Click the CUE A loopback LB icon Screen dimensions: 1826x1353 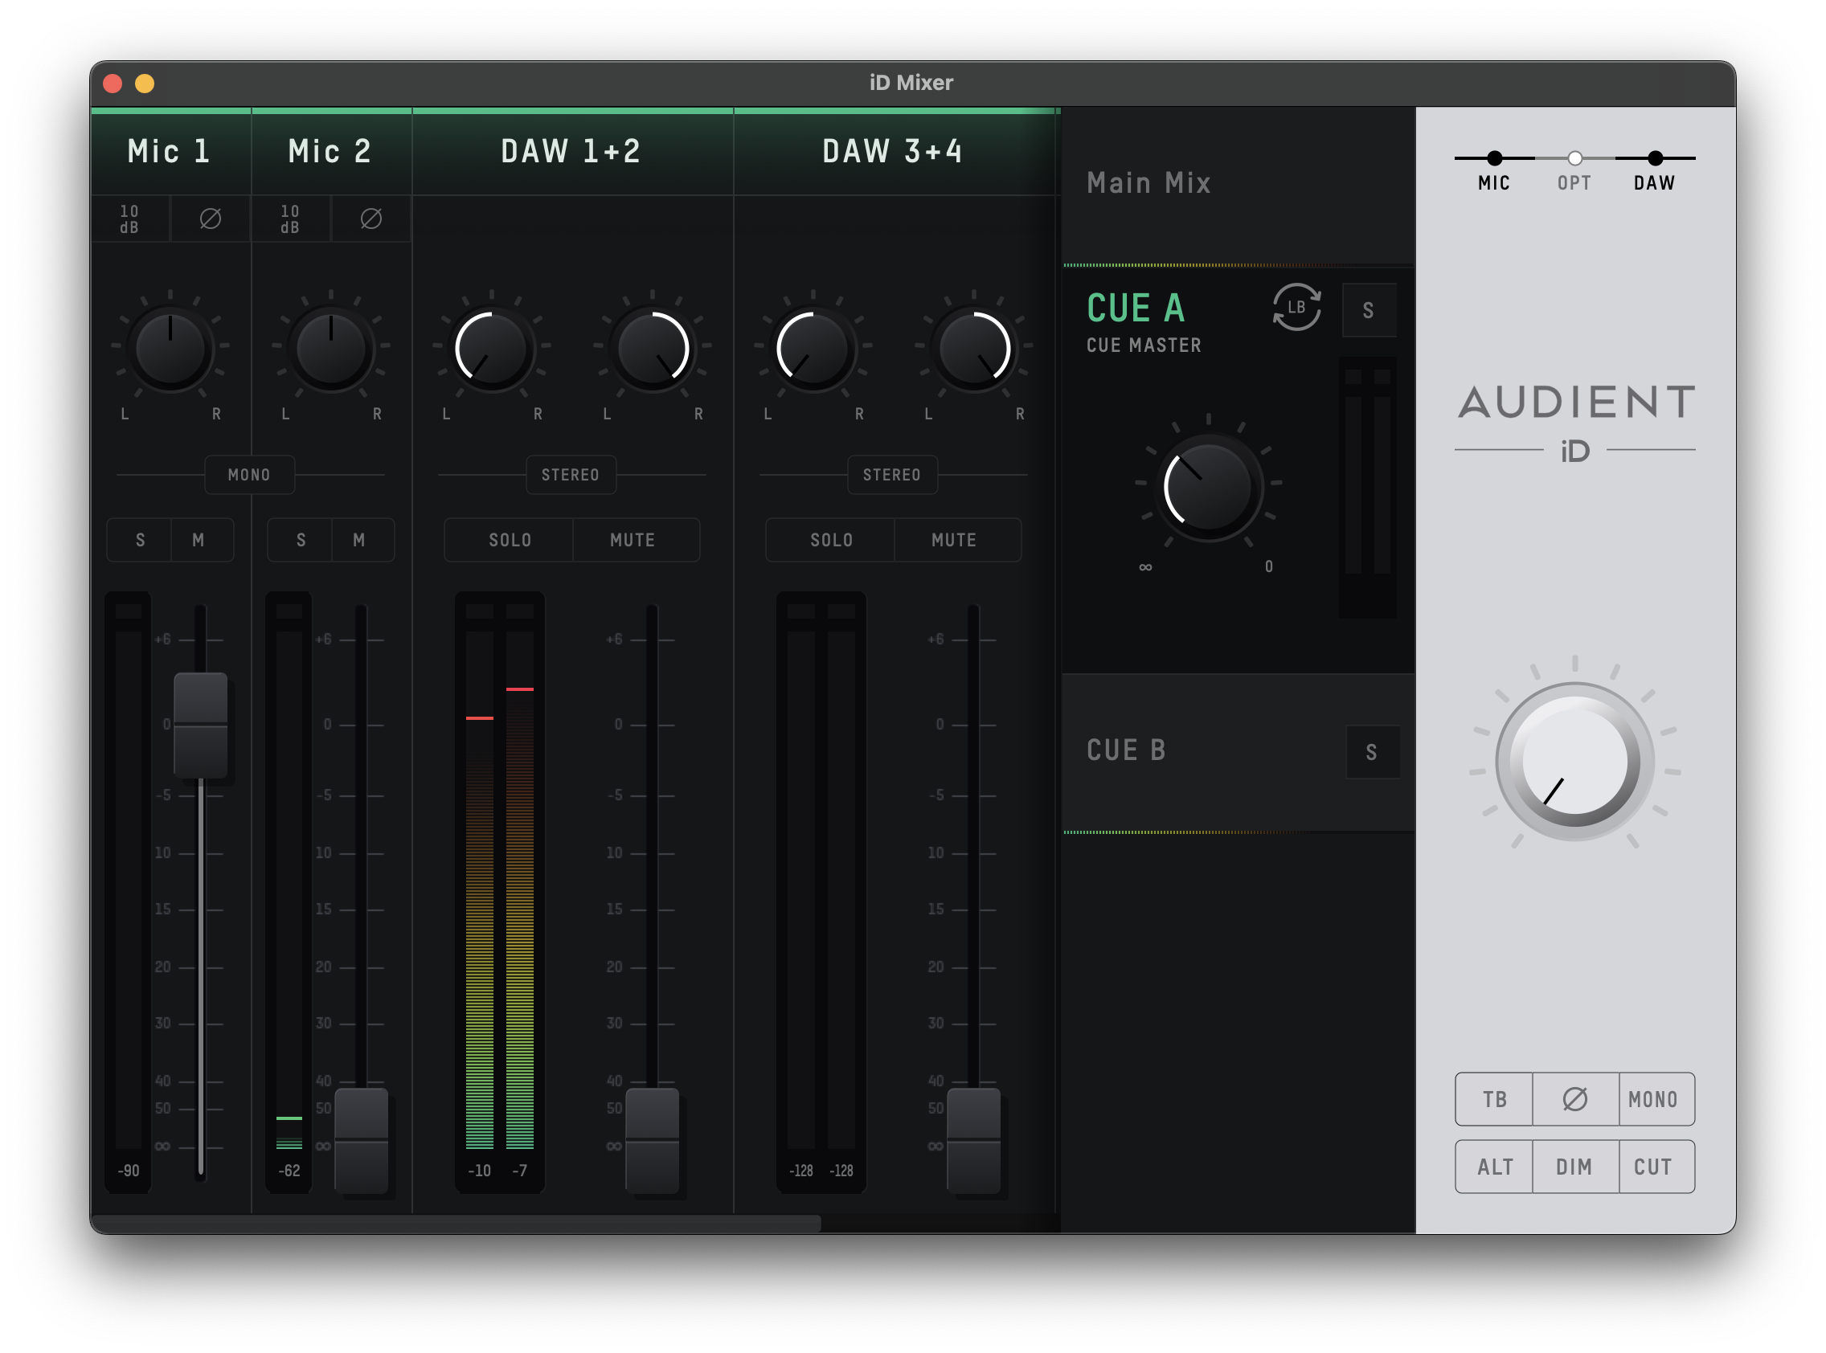click(1296, 308)
